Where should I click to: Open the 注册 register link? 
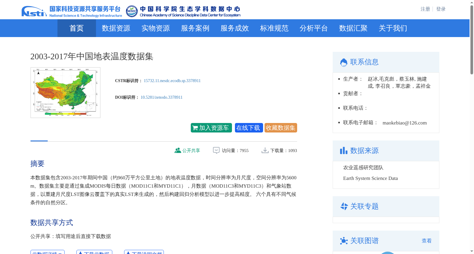coord(425,9)
